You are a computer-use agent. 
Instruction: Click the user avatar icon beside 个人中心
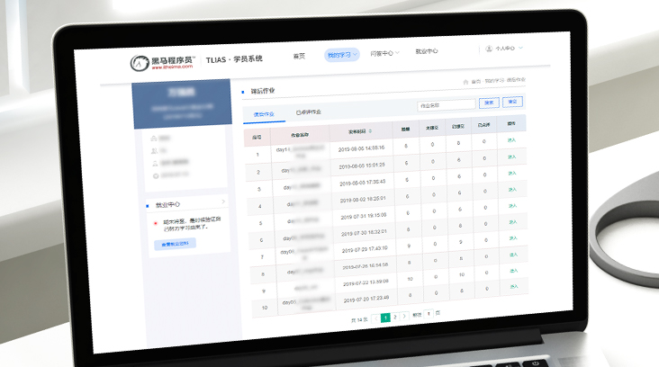click(x=488, y=49)
